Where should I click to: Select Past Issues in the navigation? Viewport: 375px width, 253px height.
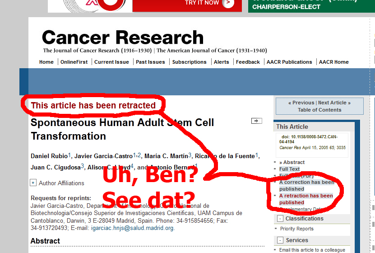pos(150,62)
